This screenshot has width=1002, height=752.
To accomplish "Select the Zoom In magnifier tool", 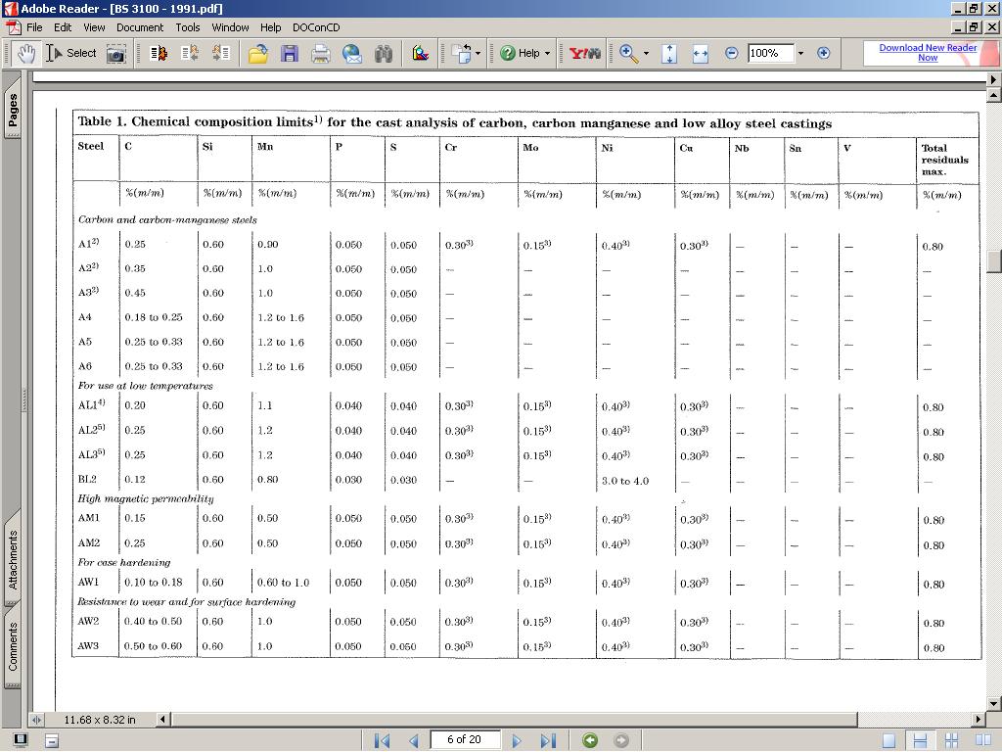I will pyautogui.click(x=629, y=54).
